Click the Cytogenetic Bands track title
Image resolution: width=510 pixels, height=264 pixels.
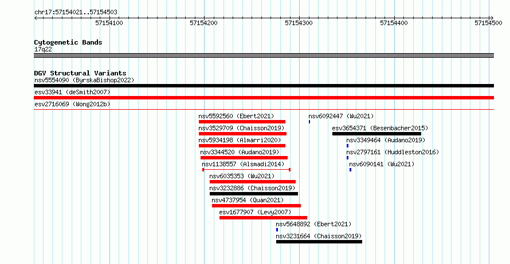(x=68, y=42)
